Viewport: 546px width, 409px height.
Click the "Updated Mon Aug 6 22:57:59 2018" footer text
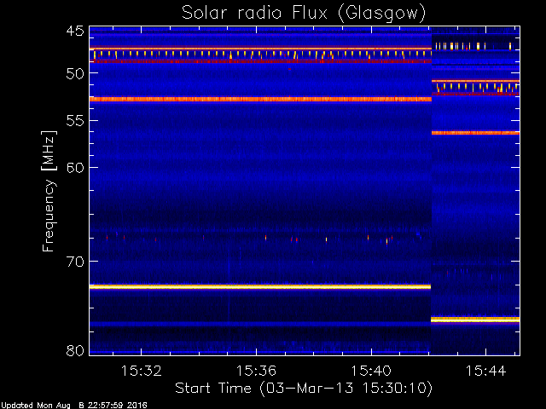(74, 406)
